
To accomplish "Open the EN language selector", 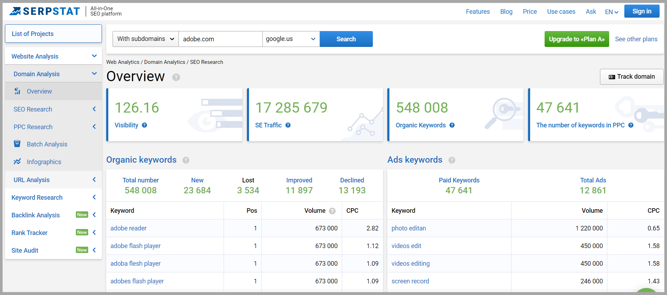I will click(612, 12).
